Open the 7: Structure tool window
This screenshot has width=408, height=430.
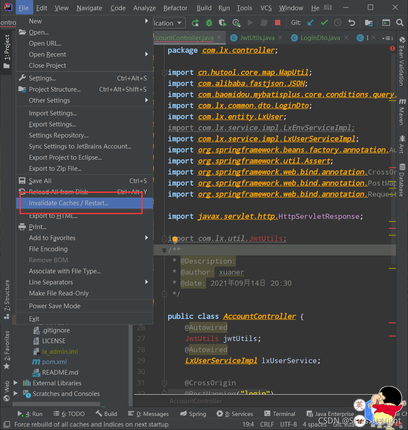pyautogui.click(x=6, y=299)
